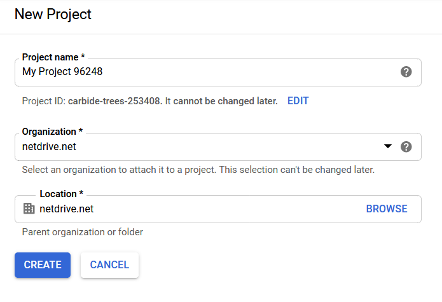Click the Location field label
The width and height of the screenshot is (442, 302).
(61, 194)
